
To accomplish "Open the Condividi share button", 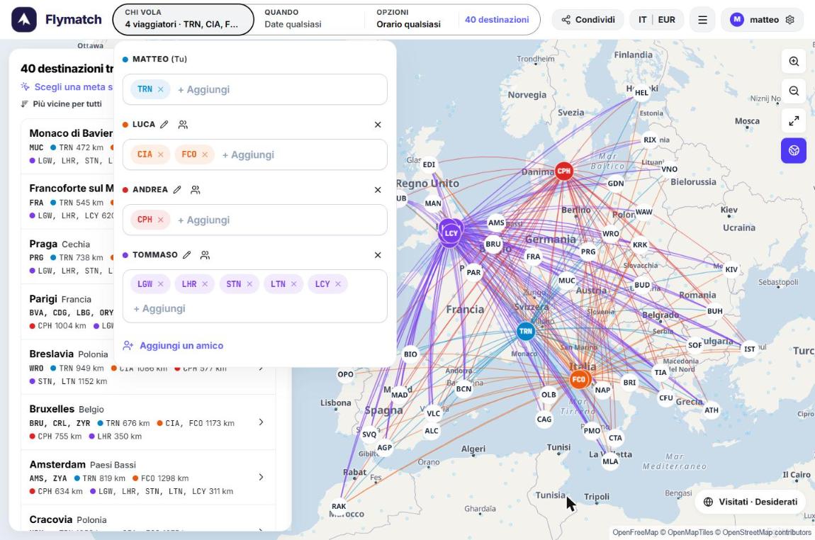I will [x=588, y=20].
